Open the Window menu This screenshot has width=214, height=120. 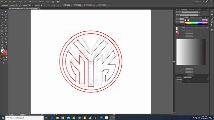click(41, 2)
